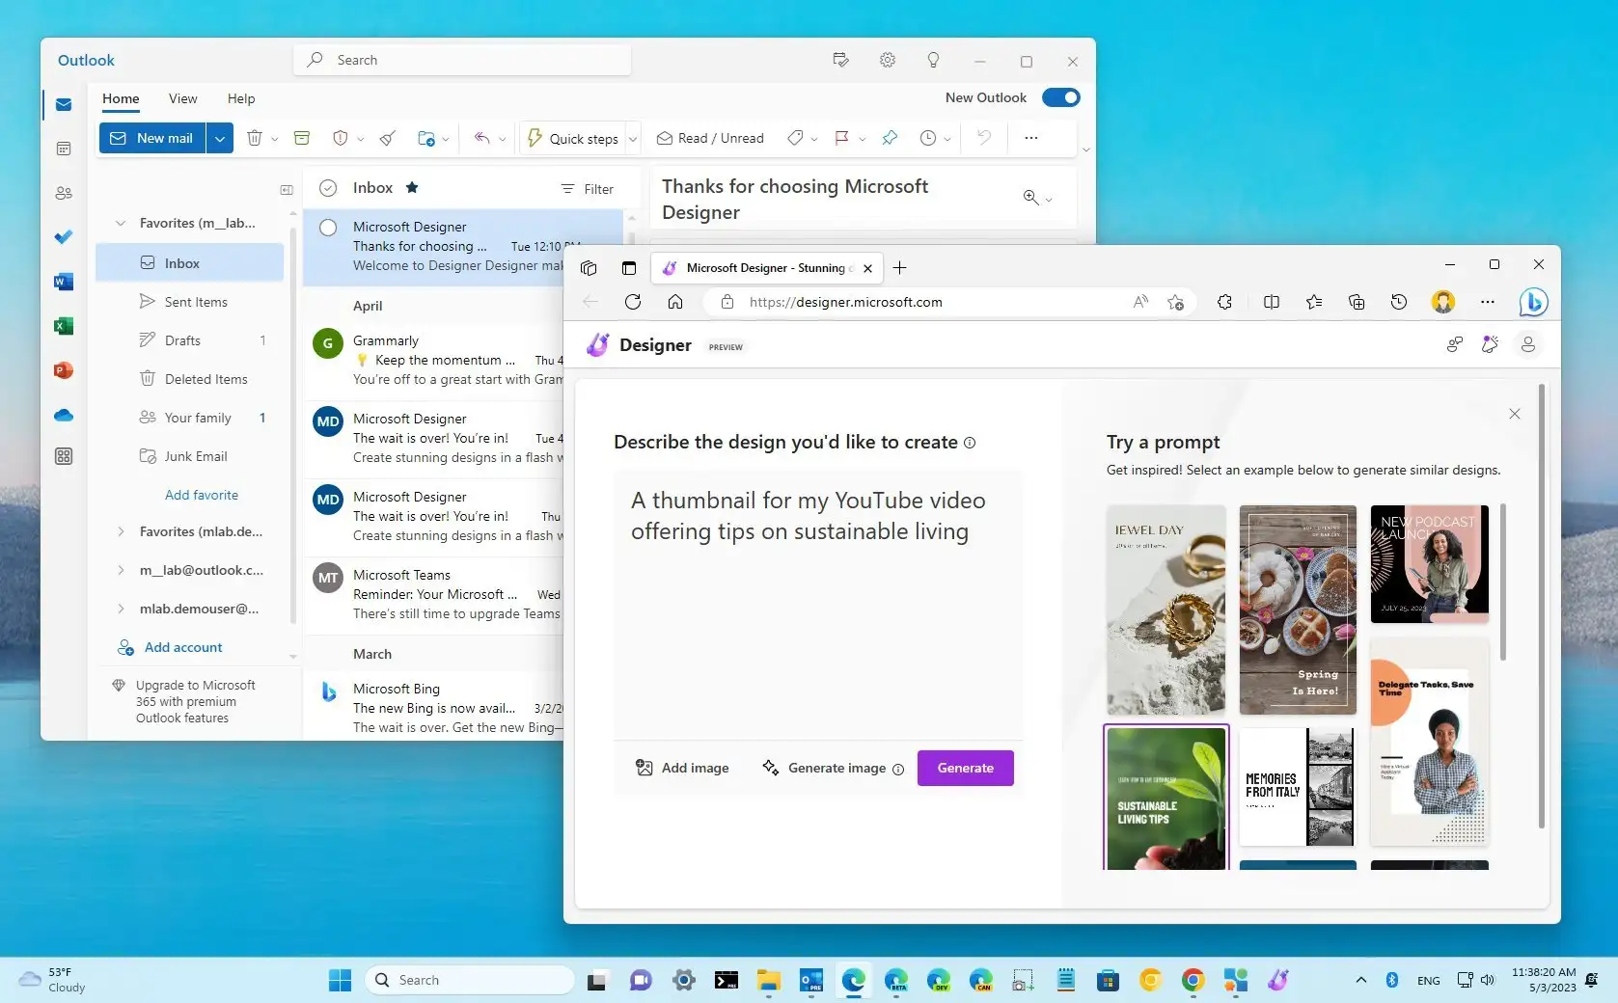Toggle Inbox favorite star
1618x1003 pixels.
coord(412,187)
